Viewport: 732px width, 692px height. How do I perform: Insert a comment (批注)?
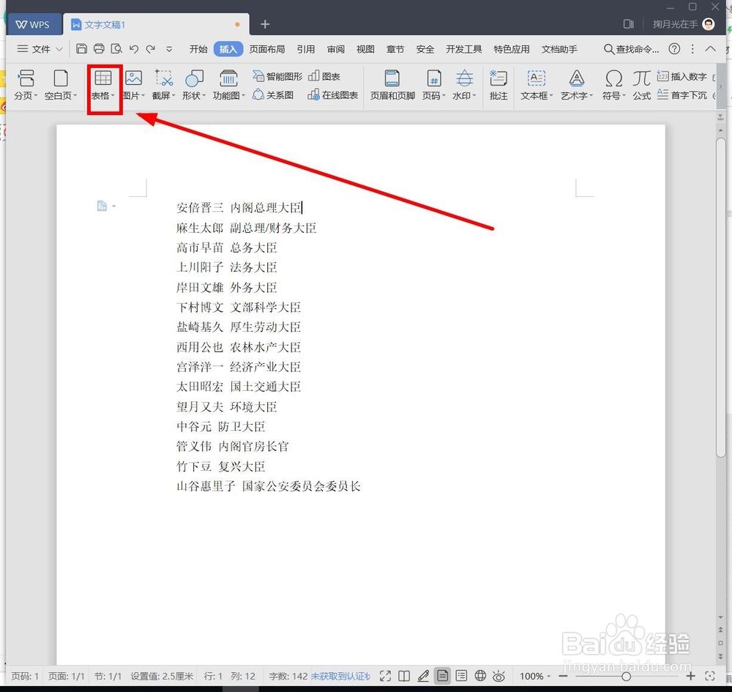(x=498, y=84)
